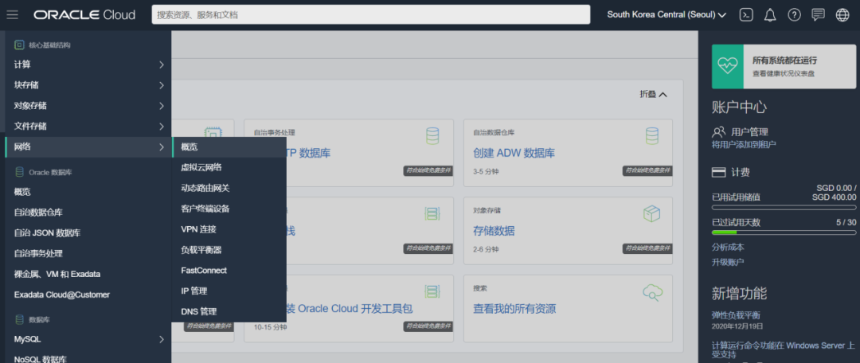Click the ADW database stack icon
The width and height of the screenshot is (860, 363).
(651, 136)
